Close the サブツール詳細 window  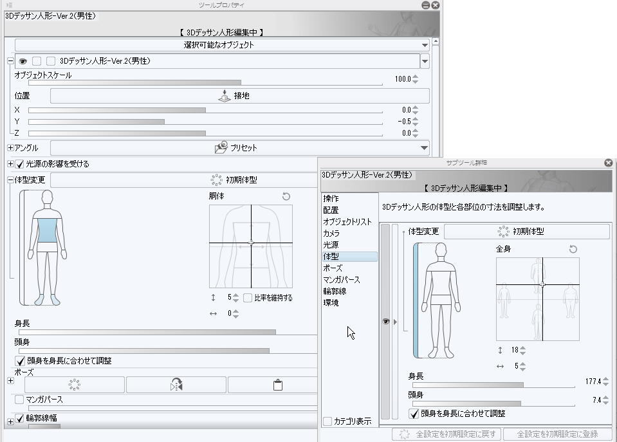609,163
